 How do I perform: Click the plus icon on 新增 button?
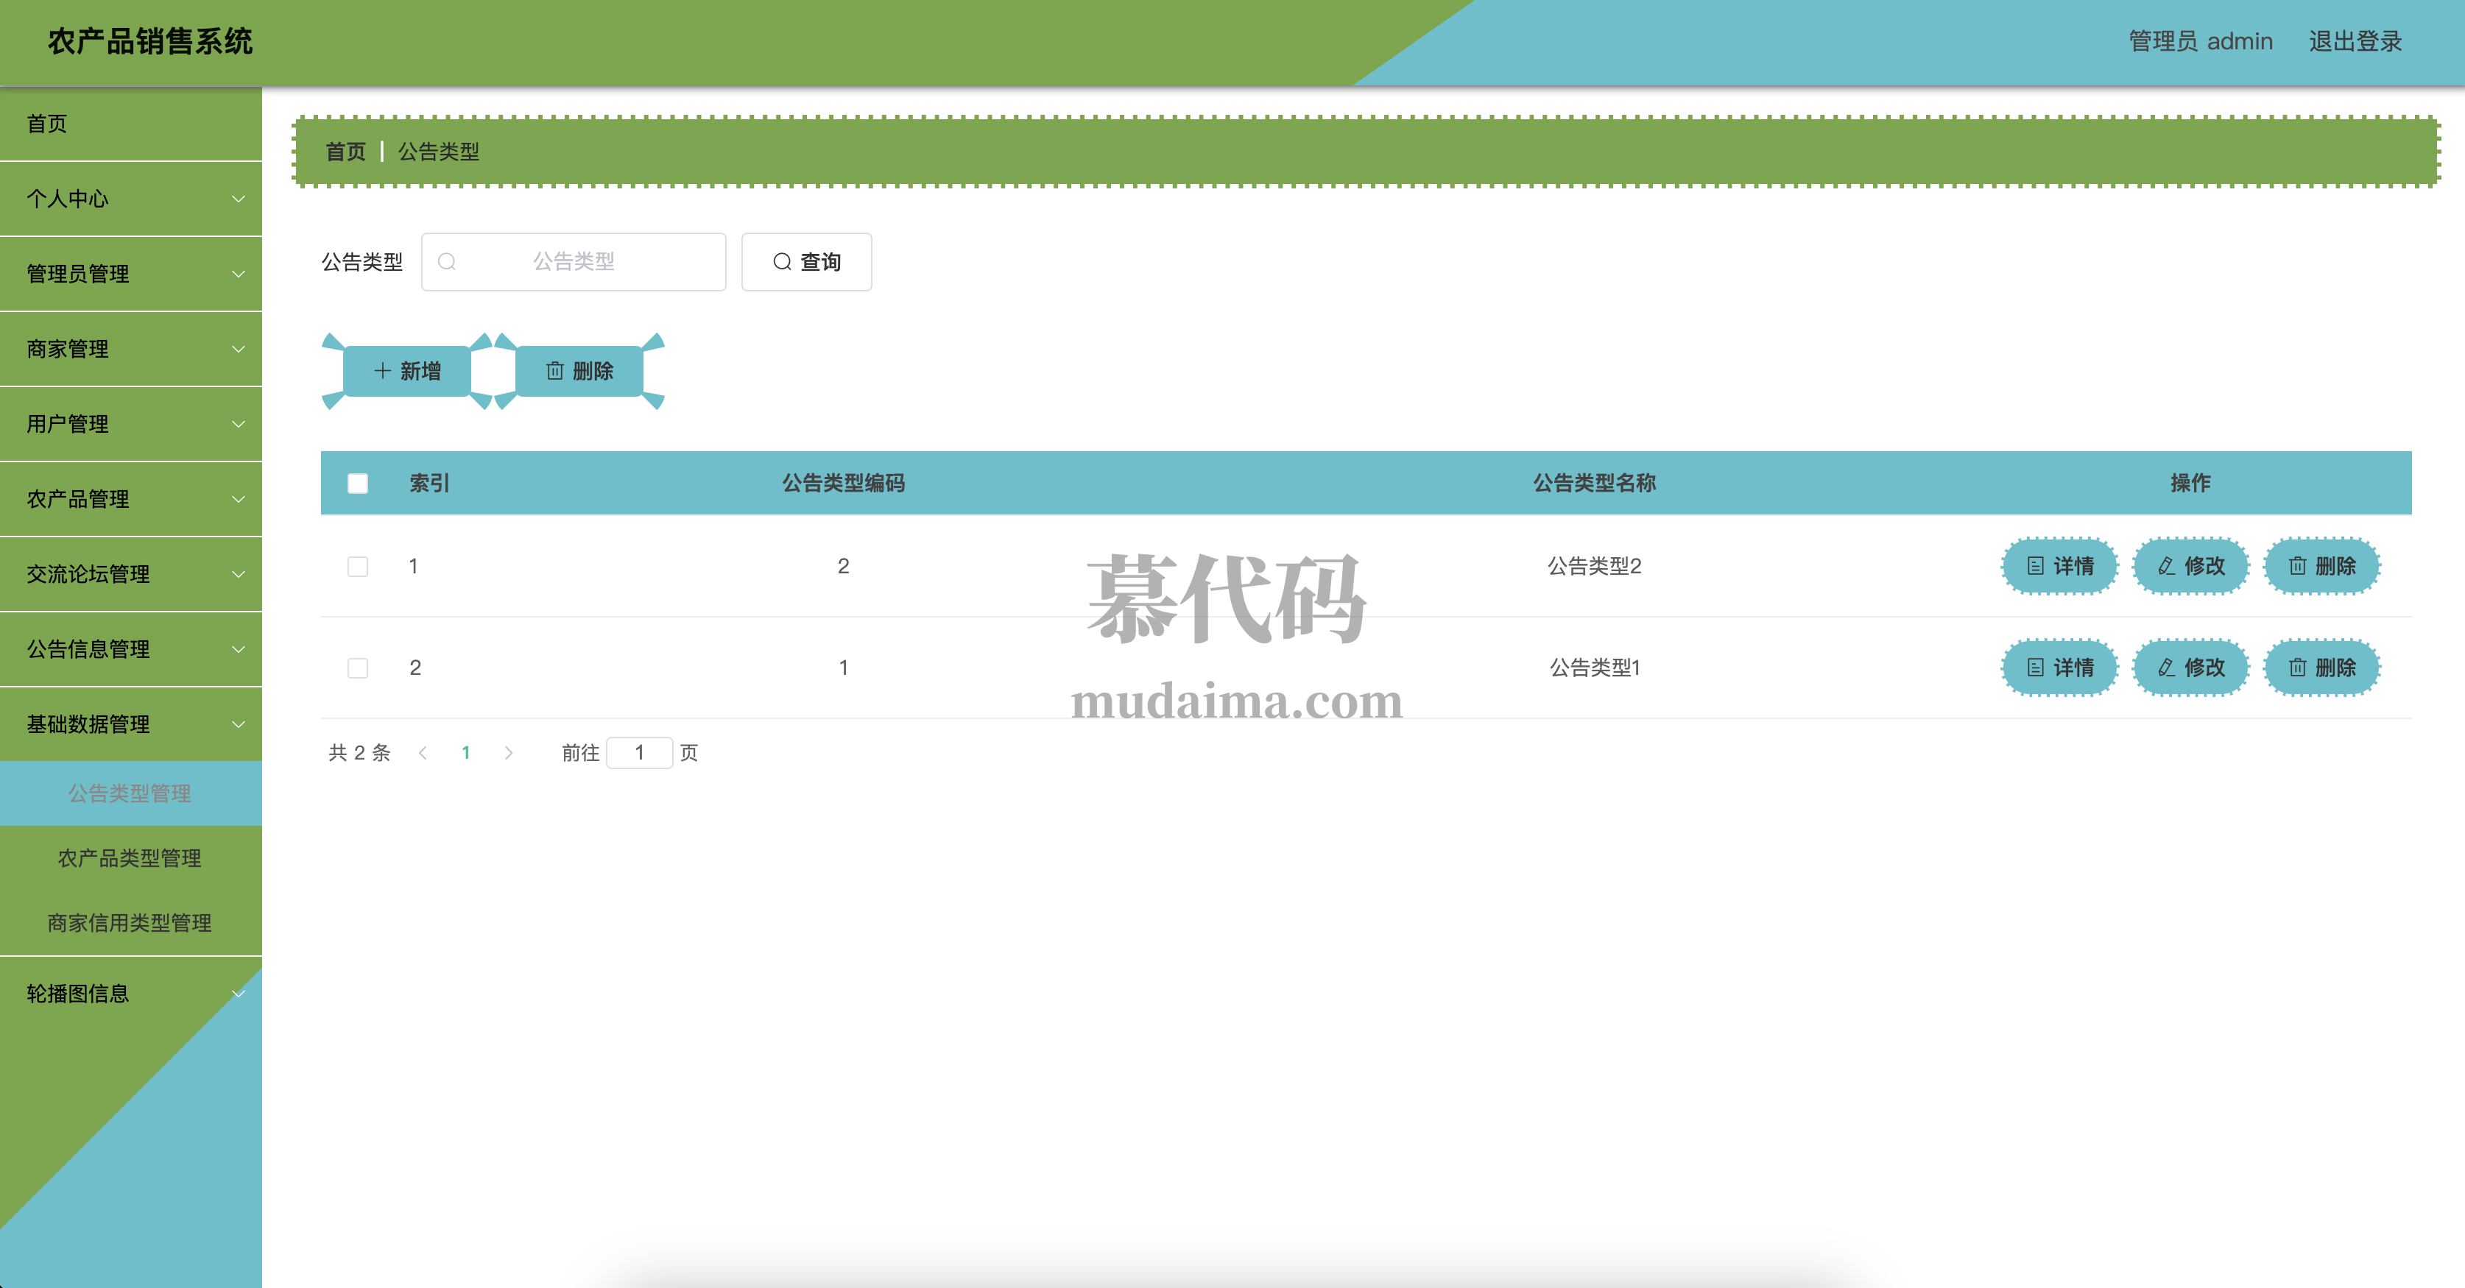(x=382, y=370)
